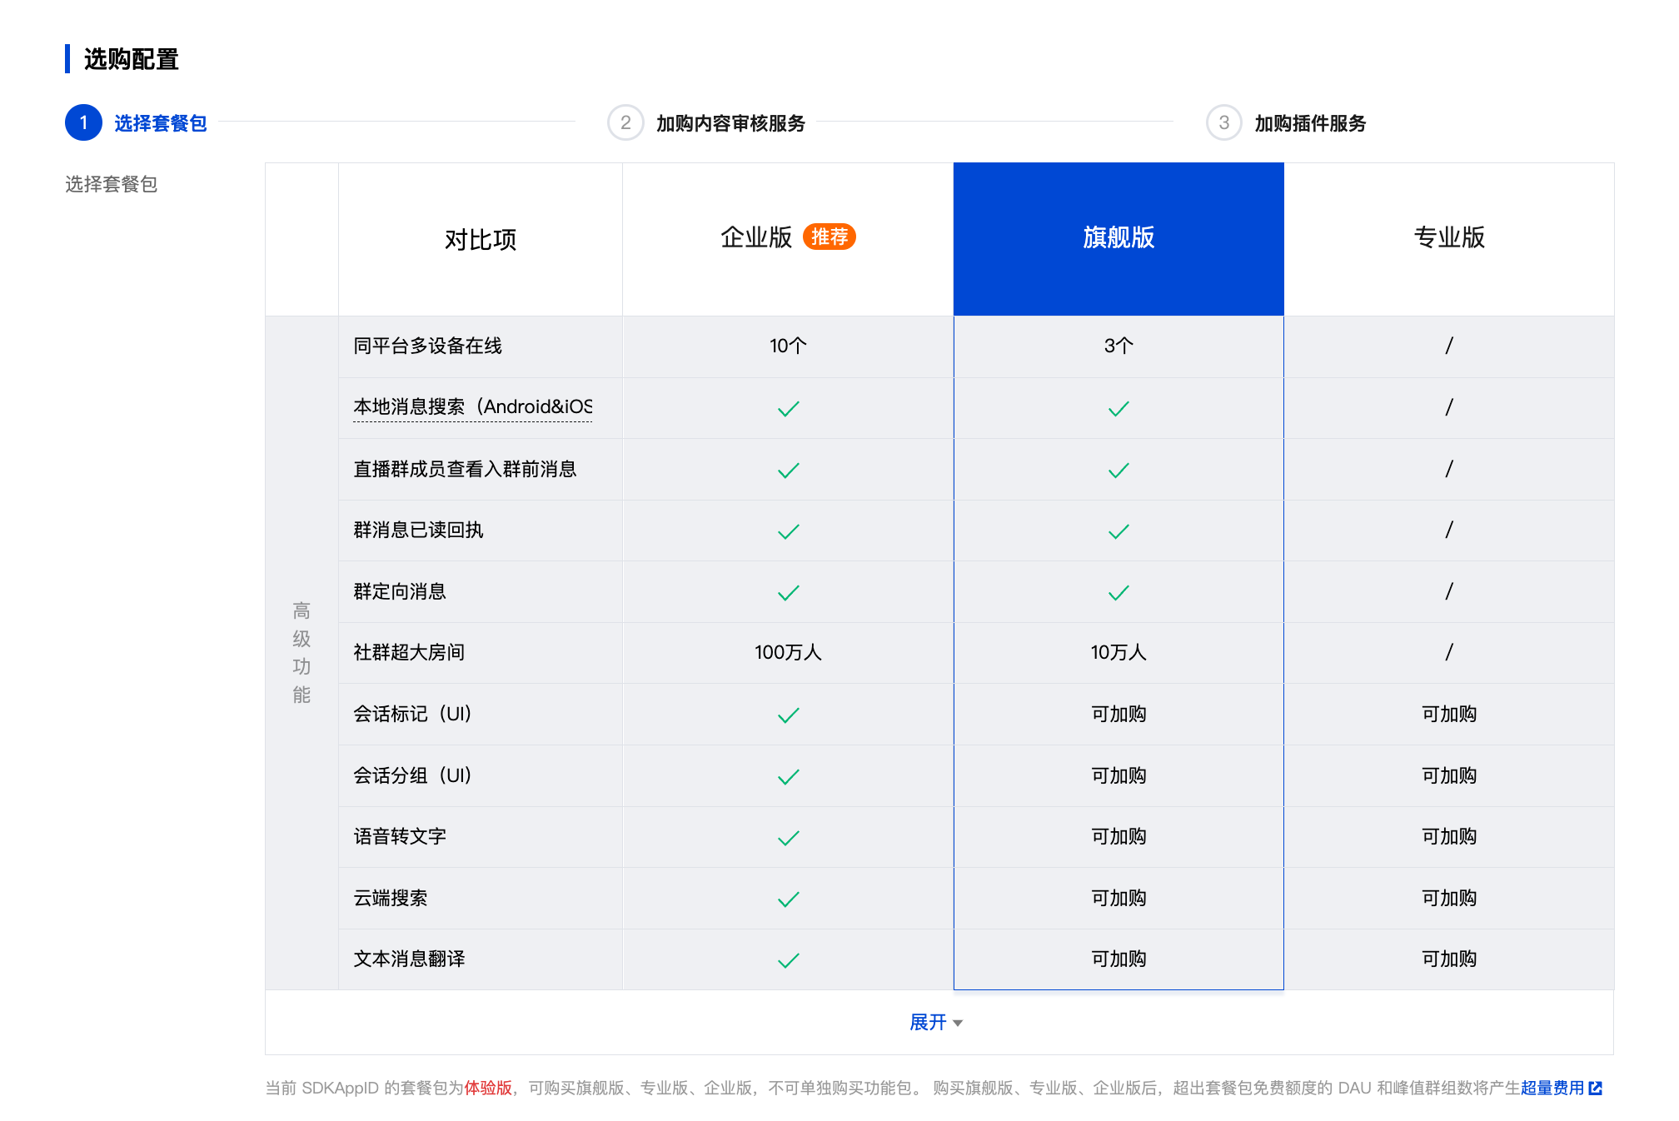The width and height of the screenshot is (1679, 1121).
Task: Click 旗舰版 checkmark for 群定向消息
Action: pyautogui.click(x=1119, y=592)
